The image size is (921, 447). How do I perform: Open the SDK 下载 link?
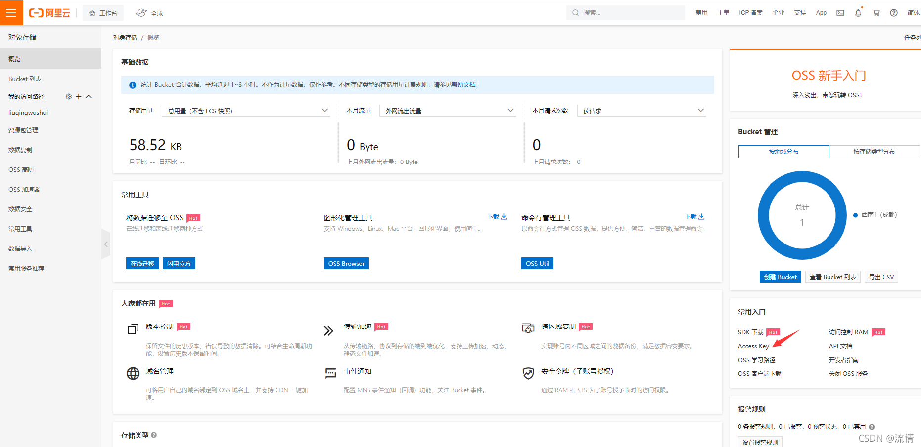pos(751,332)
